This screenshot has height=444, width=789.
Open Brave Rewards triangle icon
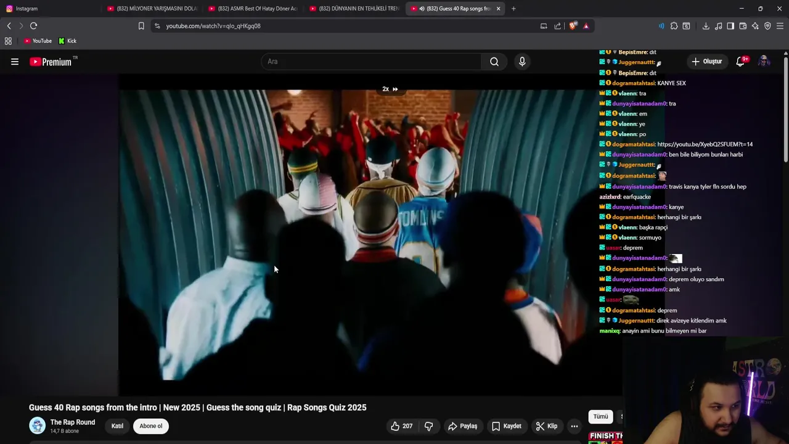tap(586, 26)
